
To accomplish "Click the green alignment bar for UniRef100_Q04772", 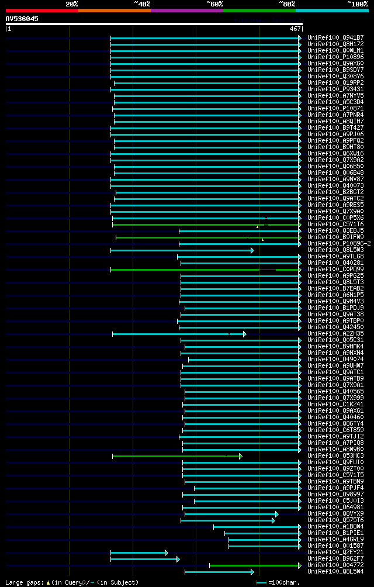I will (x=255, y=565).
